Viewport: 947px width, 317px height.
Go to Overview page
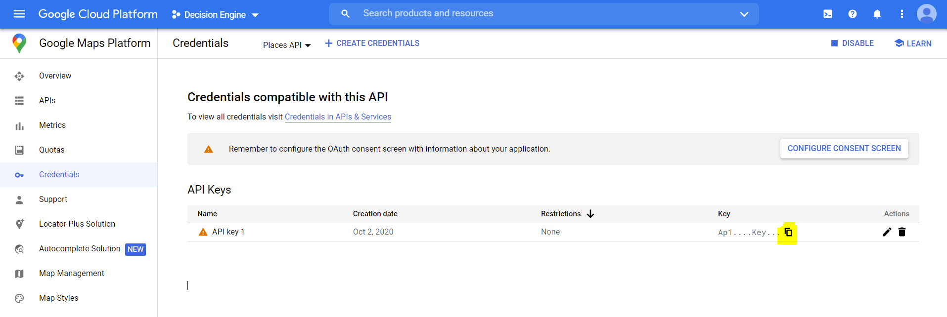pyautogui.click(x=55, y=76)
